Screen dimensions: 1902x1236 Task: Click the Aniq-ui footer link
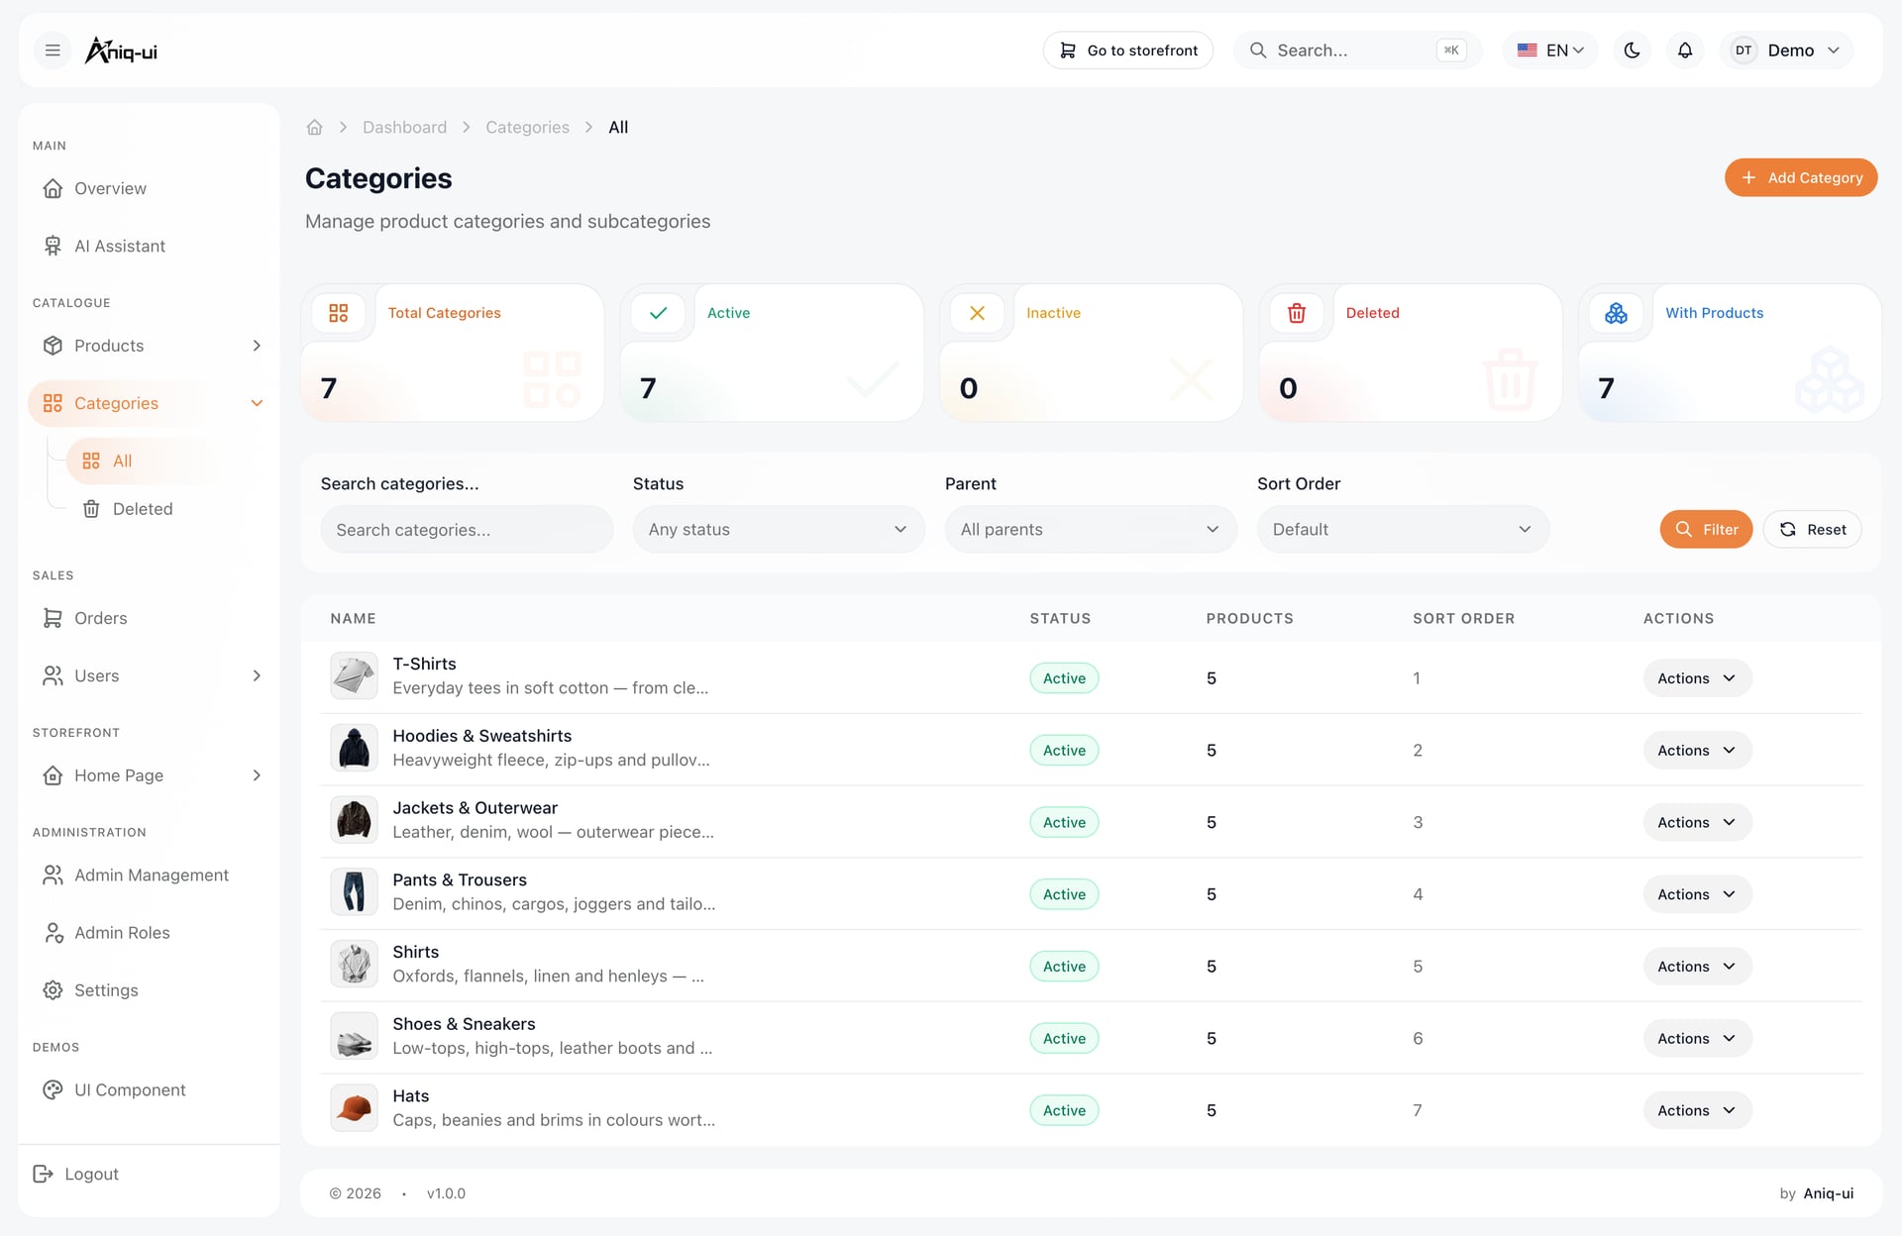point(1828,1193)
